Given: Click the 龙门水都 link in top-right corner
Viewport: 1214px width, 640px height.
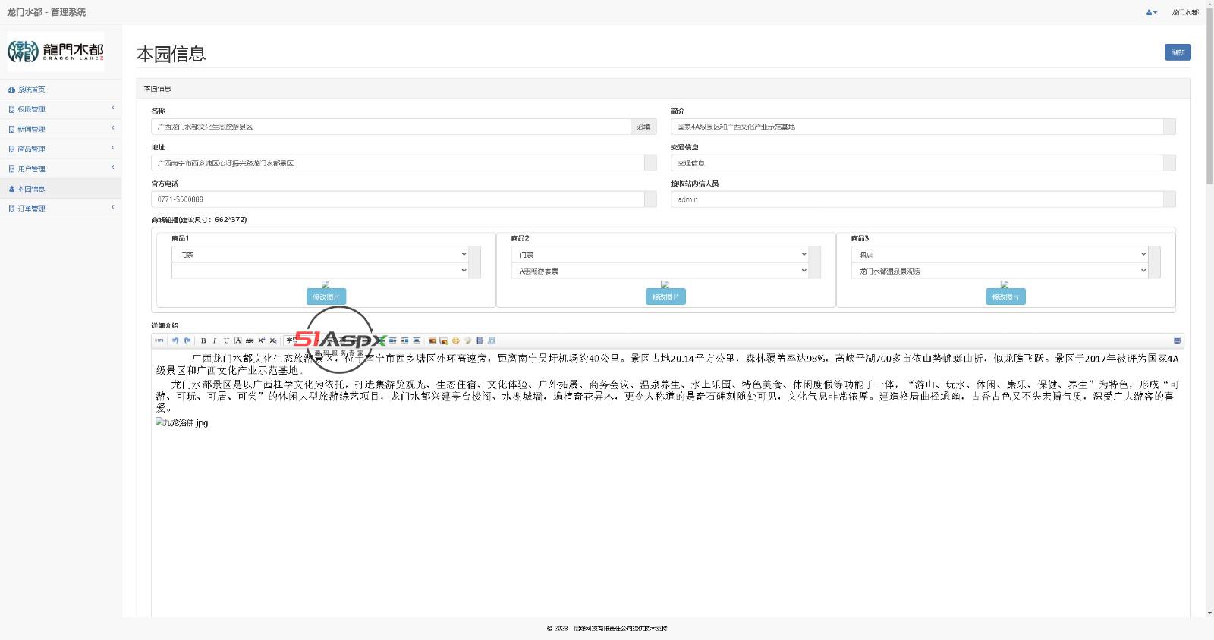Looking at the screenshot, I should pos(1184,12).
